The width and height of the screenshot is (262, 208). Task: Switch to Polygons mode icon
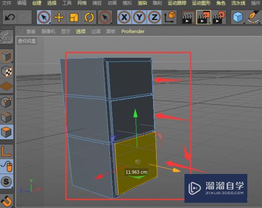tap(7, 132)
